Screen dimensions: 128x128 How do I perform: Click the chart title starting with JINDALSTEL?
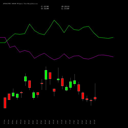(20, 4)
